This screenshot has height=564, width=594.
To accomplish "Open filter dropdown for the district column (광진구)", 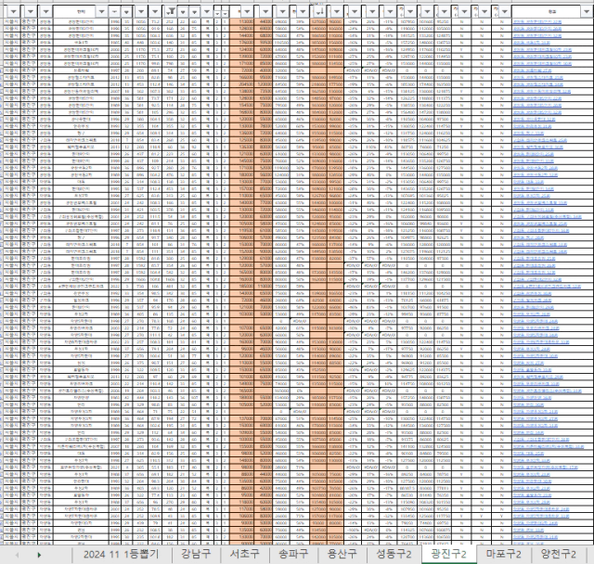I will (31, 12).
